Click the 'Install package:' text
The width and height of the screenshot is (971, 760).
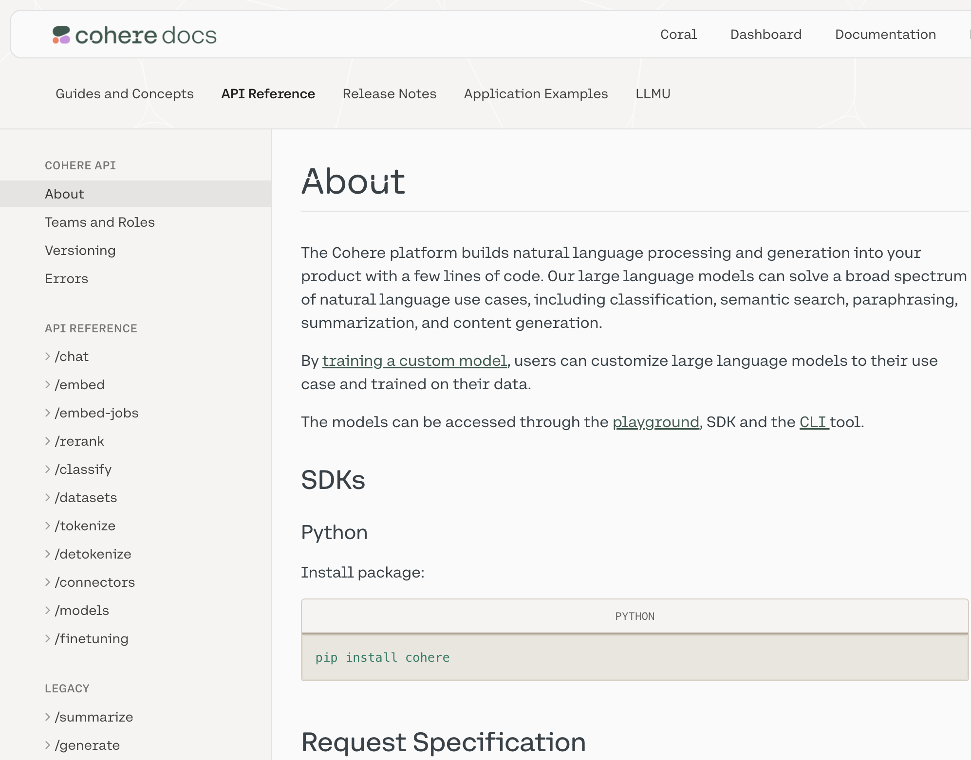[x=363, y=573]
